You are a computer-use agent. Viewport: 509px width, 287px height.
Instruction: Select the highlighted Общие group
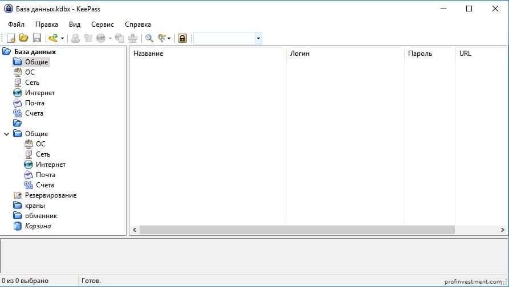[36, 62]
